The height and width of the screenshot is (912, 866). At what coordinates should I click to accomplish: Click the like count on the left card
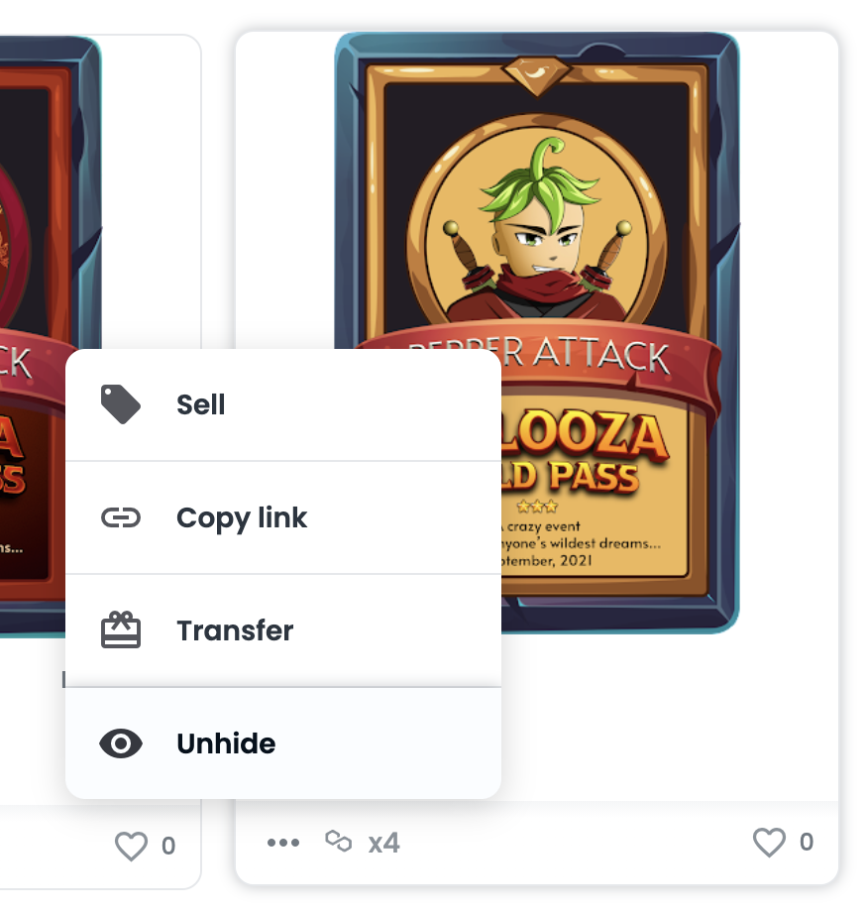pos(168,846)
